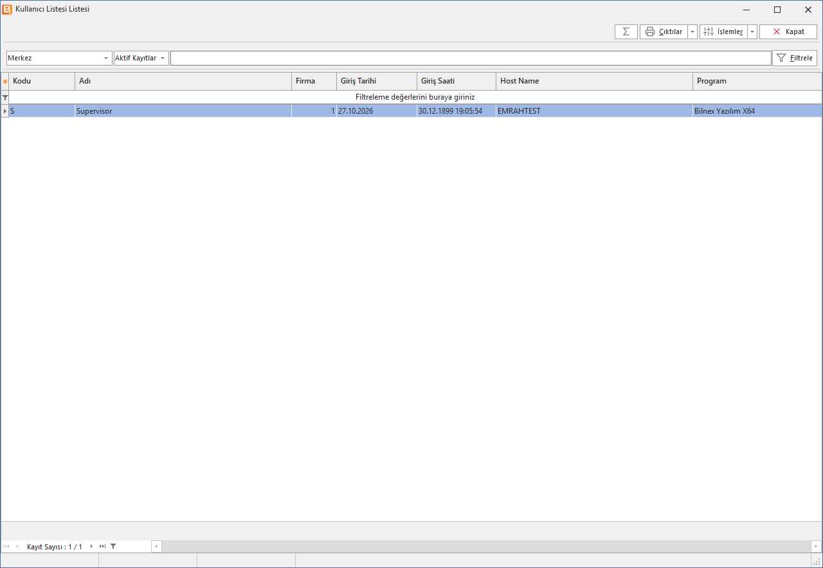Go to previous record with navigator arrow
Image resolution: width=823 pixels, height=568 pixels.
click(x=17, y=546)
